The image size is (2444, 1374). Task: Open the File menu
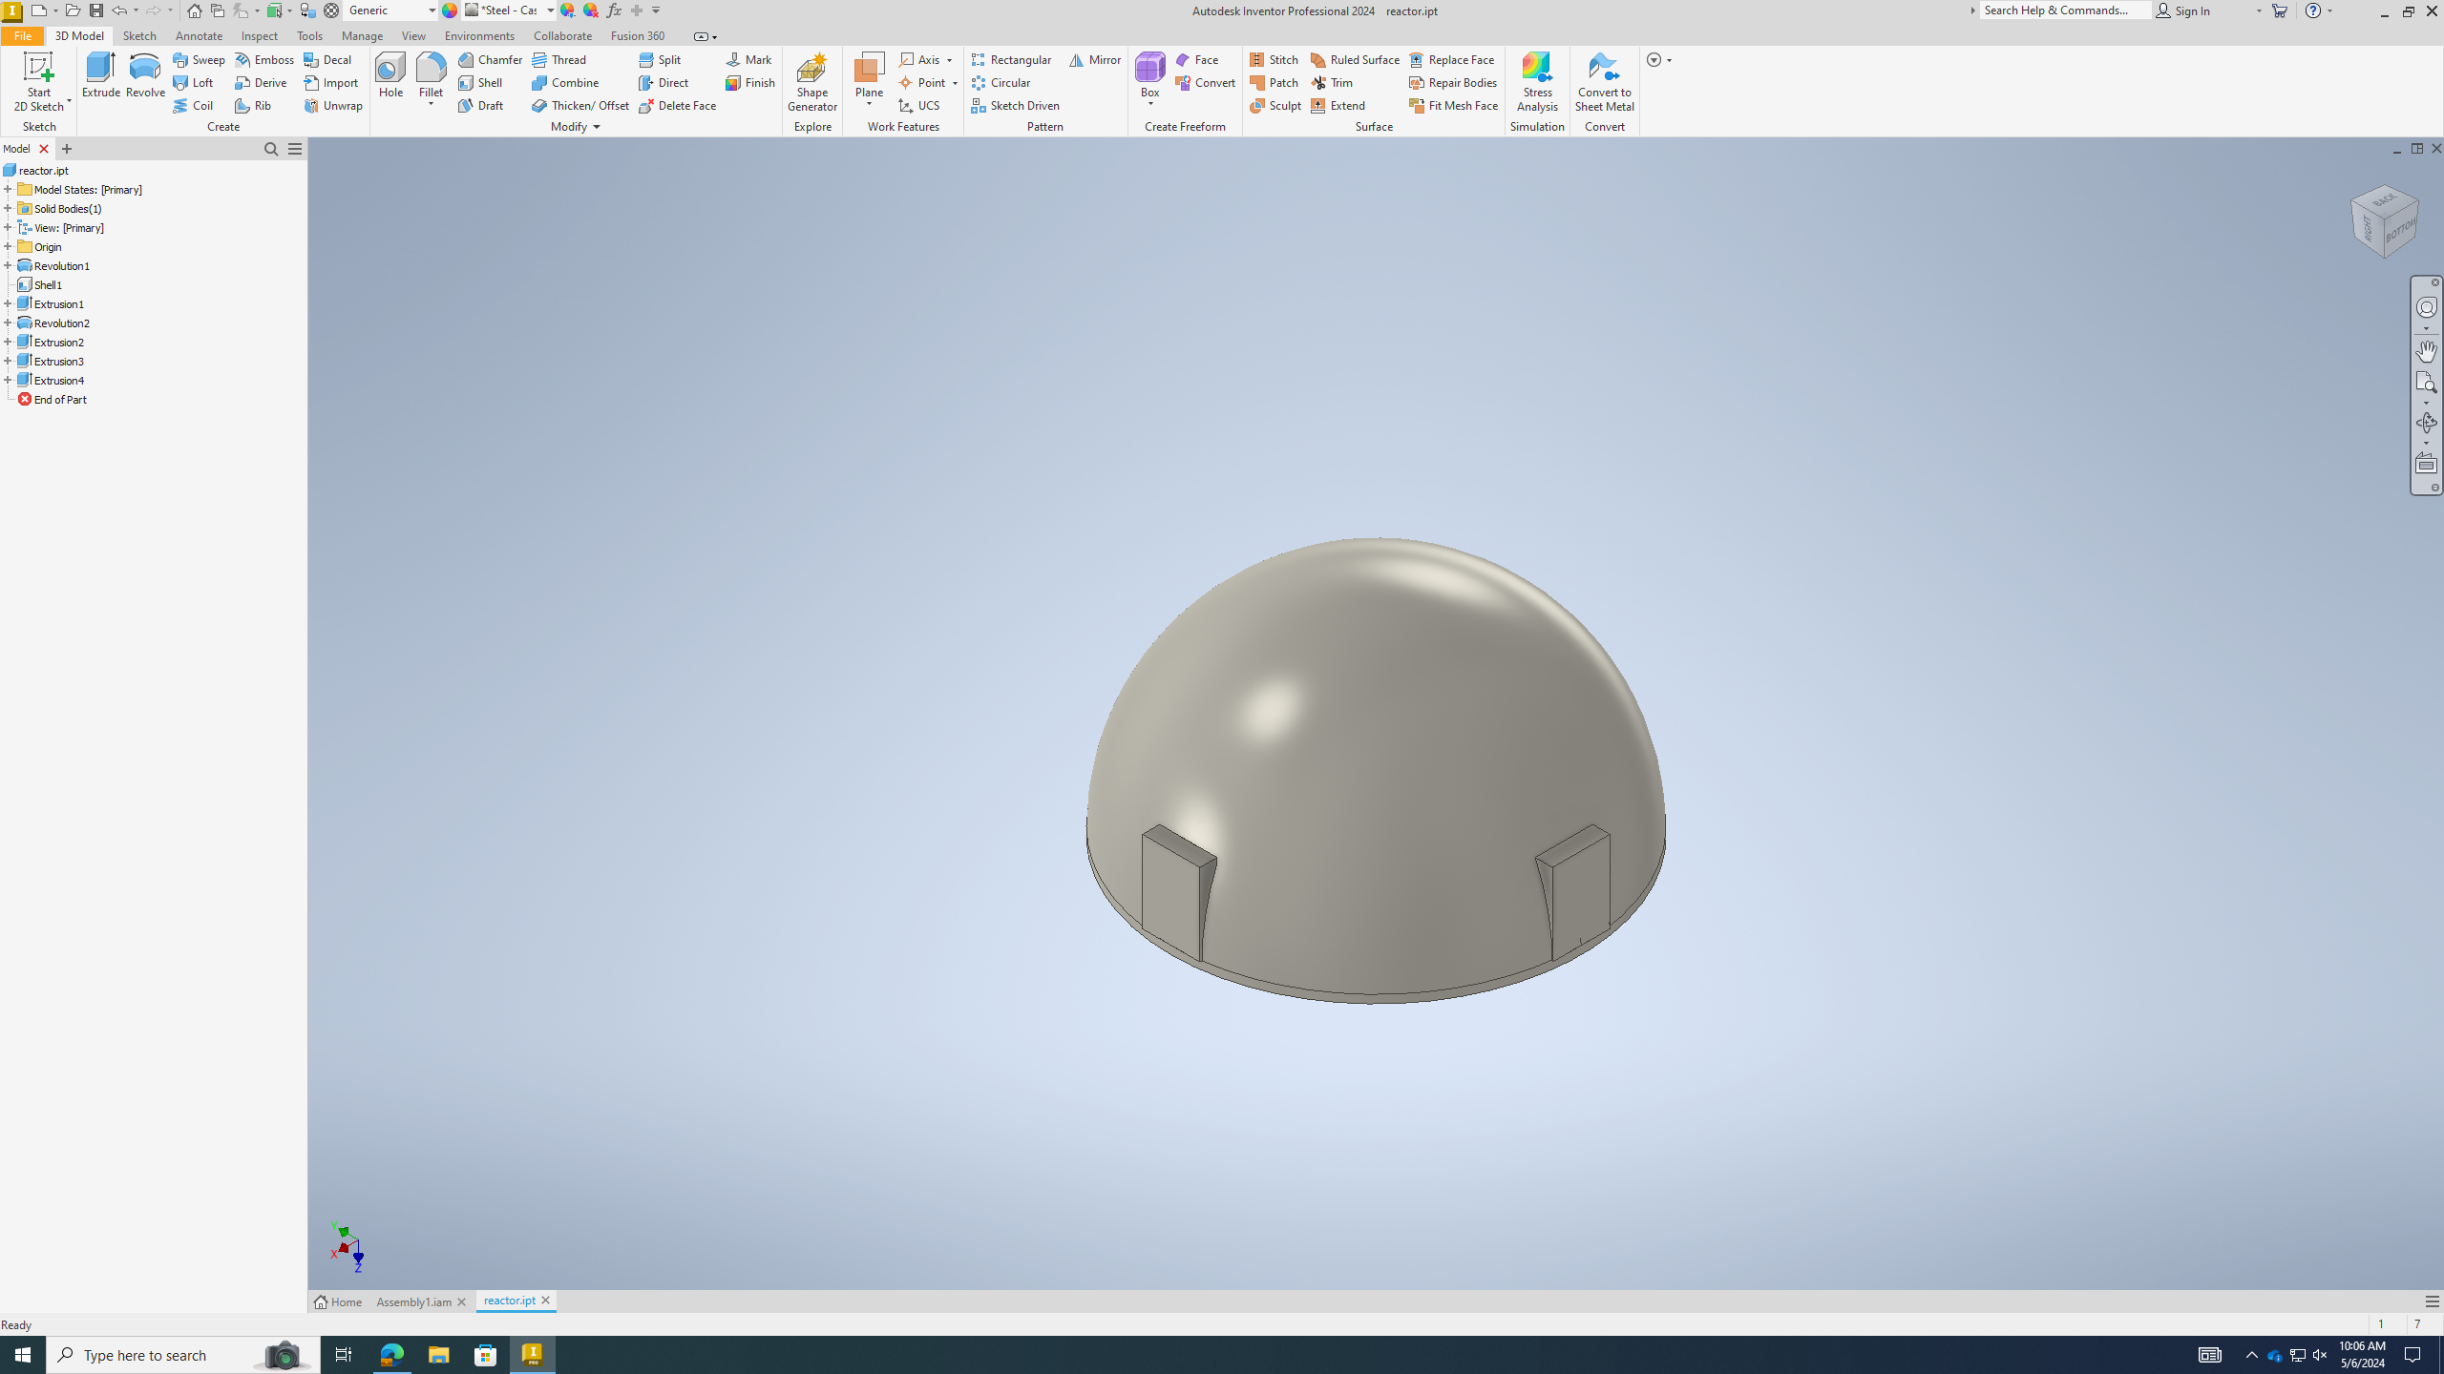point(22,35)
